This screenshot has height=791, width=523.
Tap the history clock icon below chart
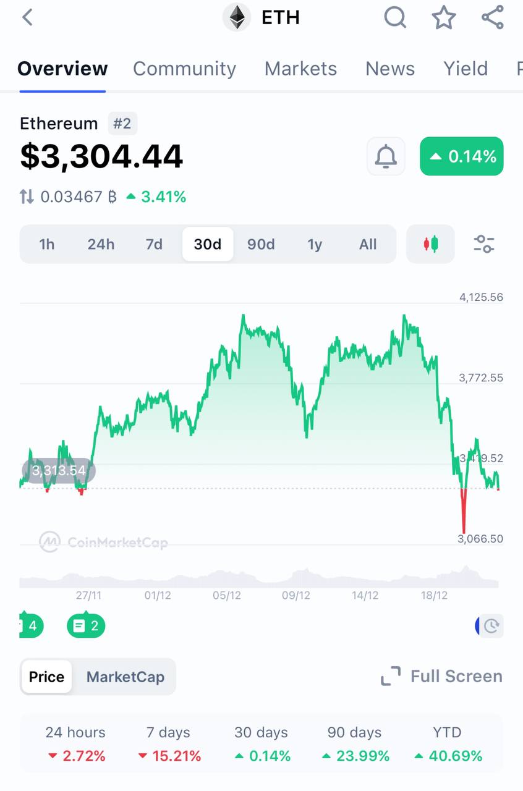[491, 626]
